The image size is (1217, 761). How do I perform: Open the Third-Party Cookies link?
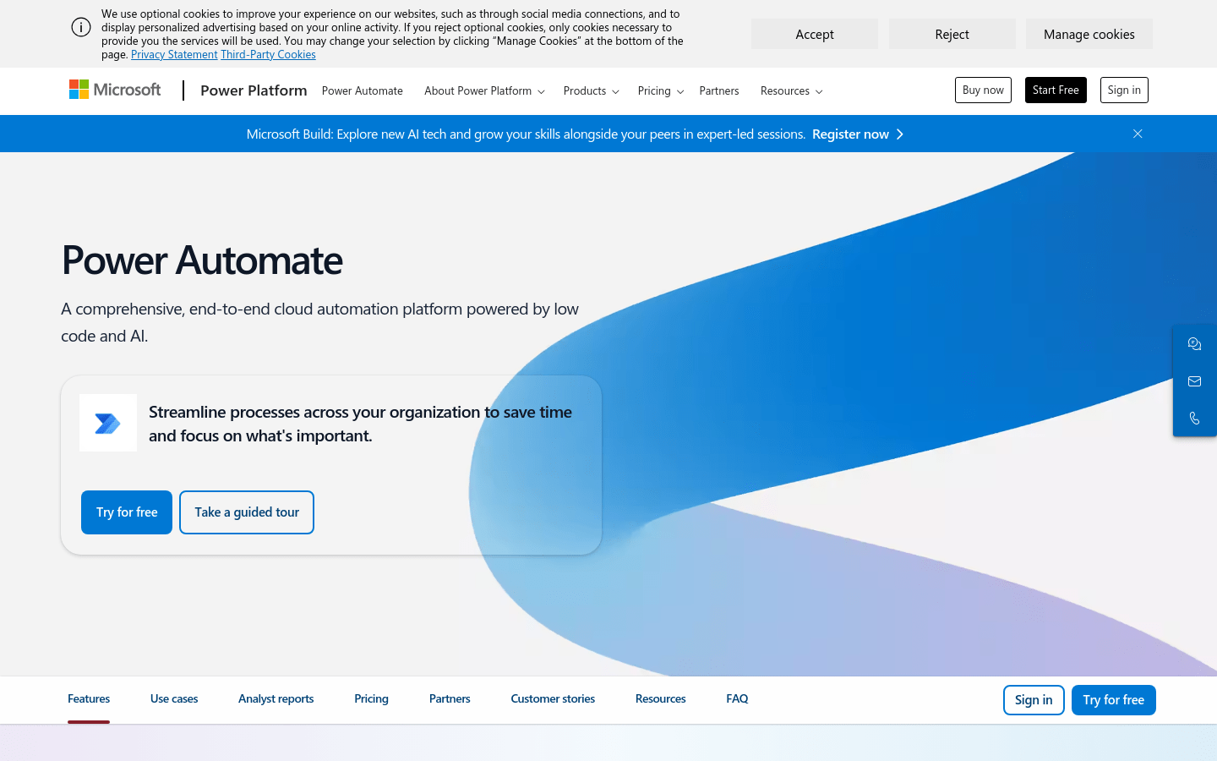268,54
